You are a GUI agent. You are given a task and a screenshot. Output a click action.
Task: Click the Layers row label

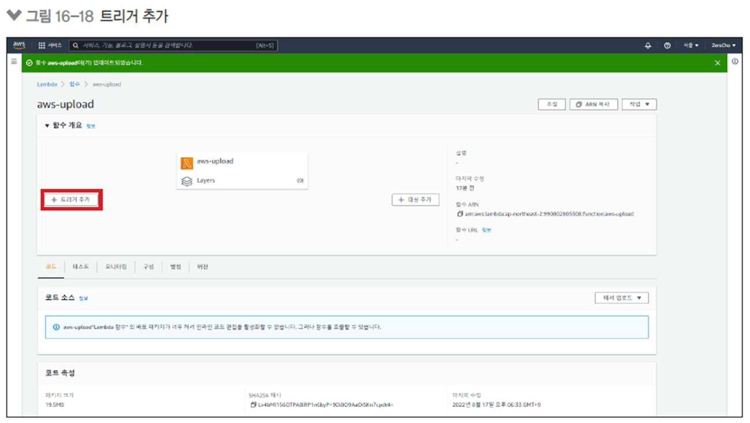(x=206, y=180)
